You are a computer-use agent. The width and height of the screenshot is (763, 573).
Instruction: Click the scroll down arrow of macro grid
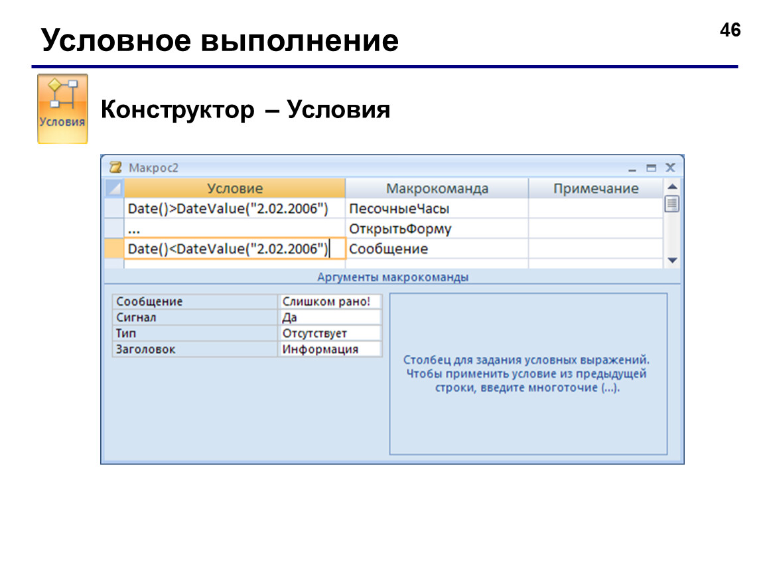coord(672,261)
